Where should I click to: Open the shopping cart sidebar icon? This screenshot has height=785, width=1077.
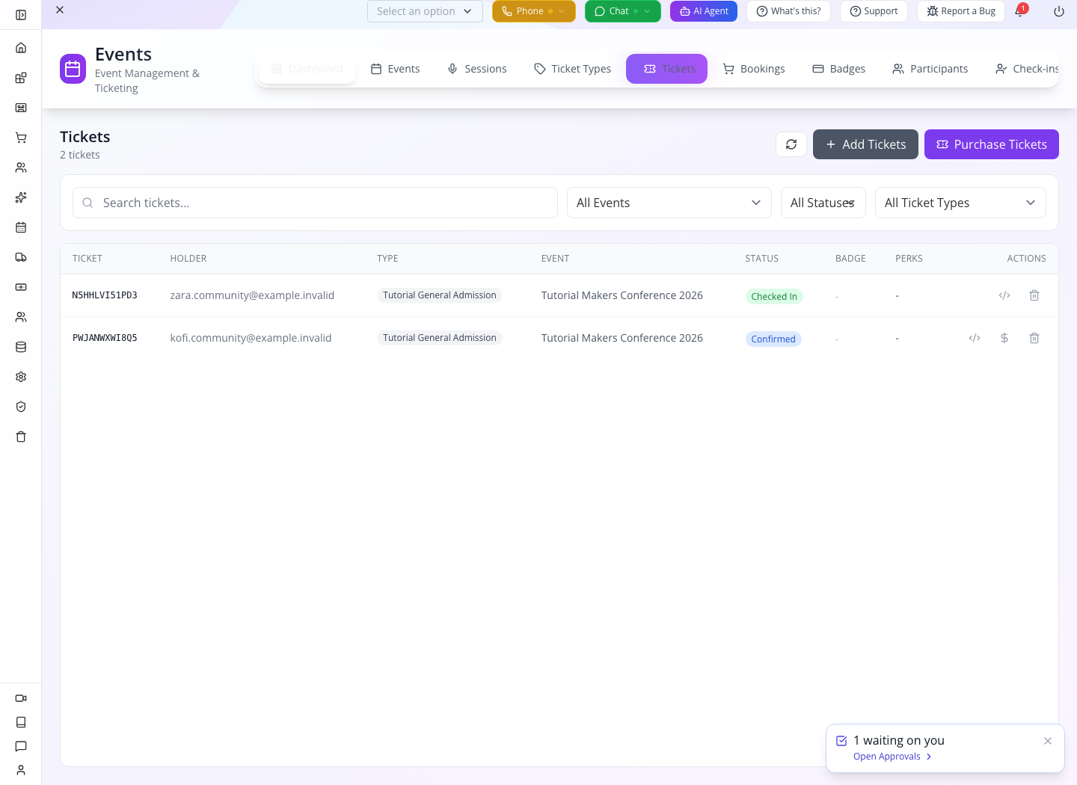(21, 138)
